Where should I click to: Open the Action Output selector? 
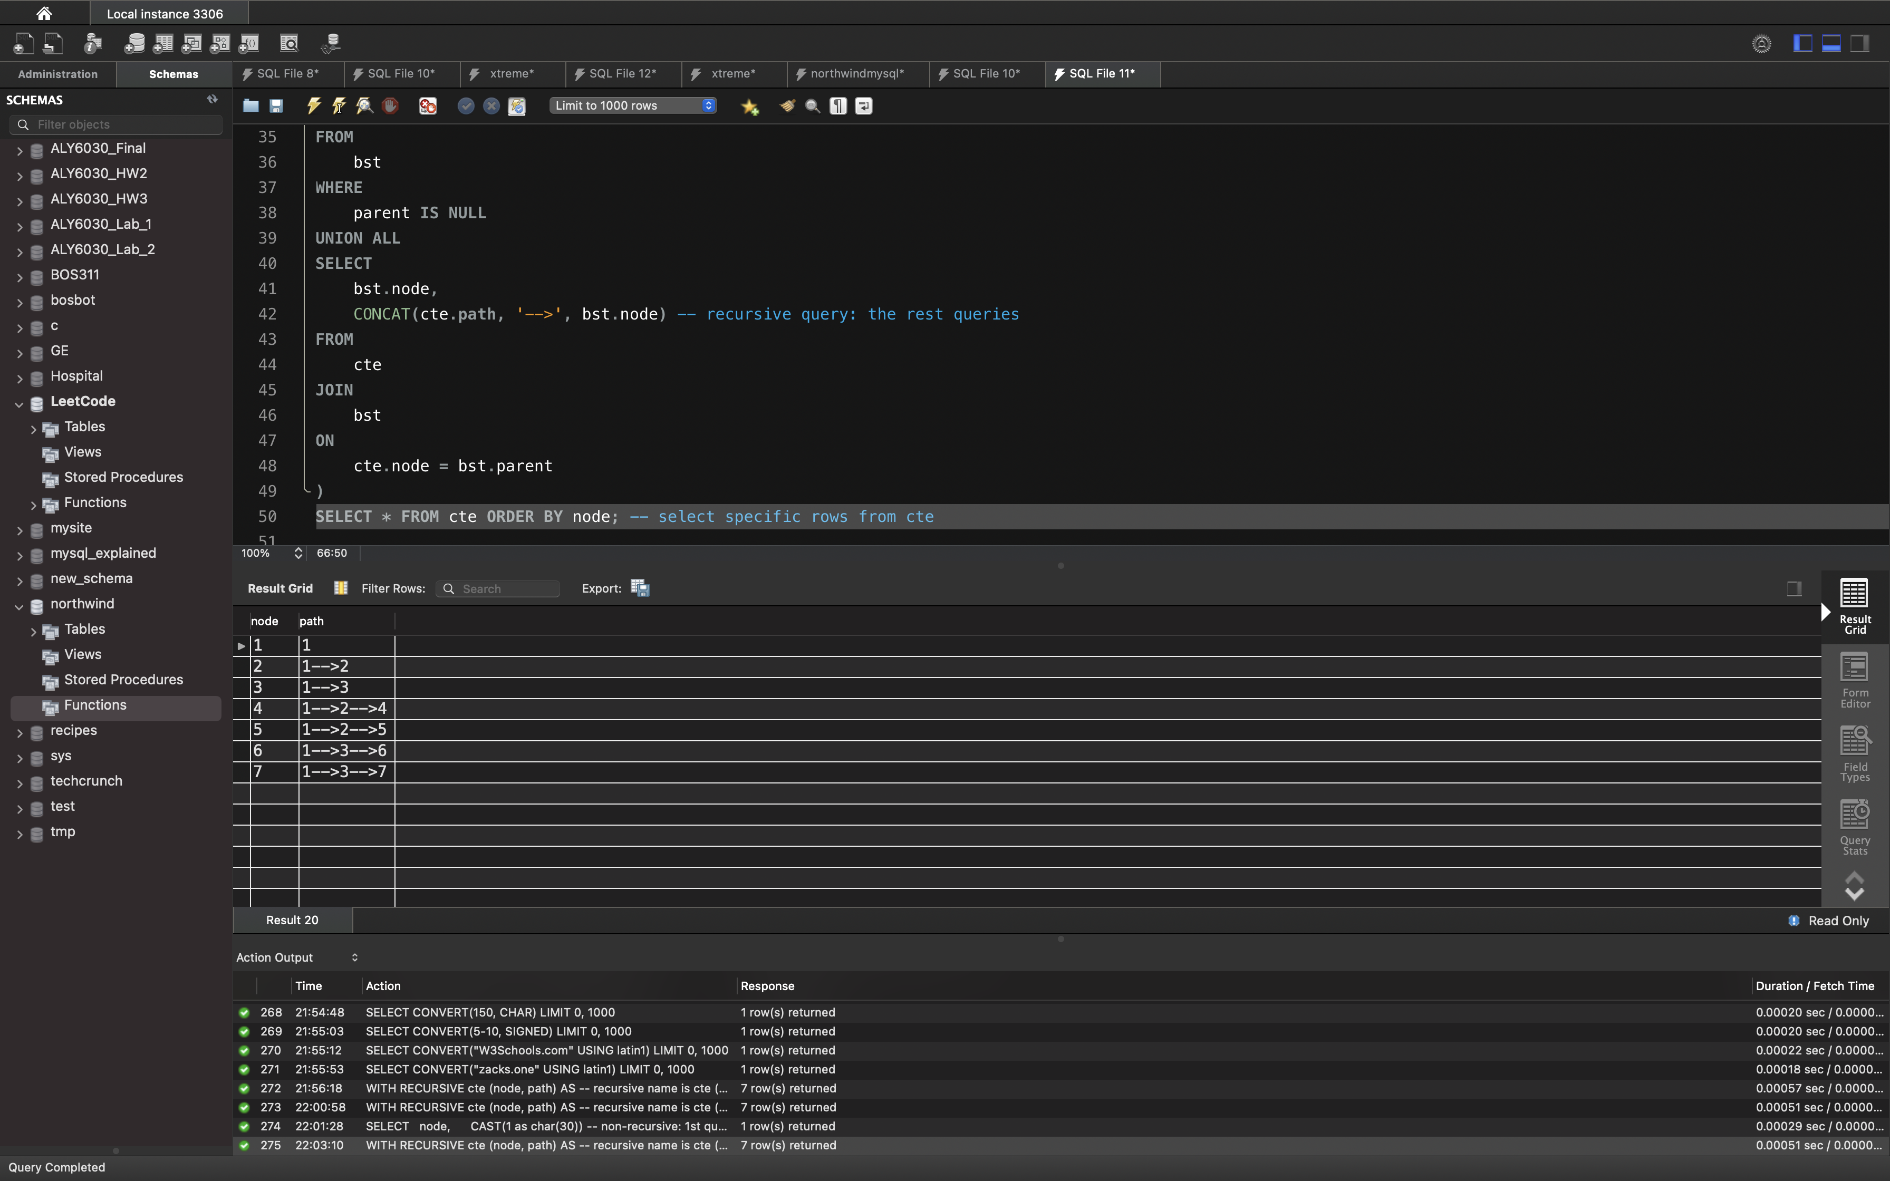tap(297, 957)
